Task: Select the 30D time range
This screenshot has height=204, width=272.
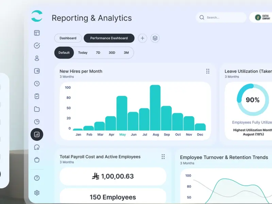Action: click(112, 53)
